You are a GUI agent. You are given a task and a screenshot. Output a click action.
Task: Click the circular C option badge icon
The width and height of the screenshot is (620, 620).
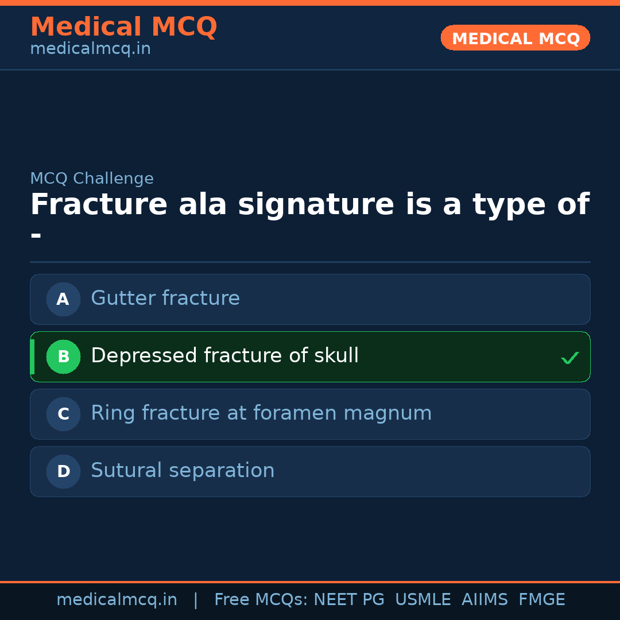[63, 414]
